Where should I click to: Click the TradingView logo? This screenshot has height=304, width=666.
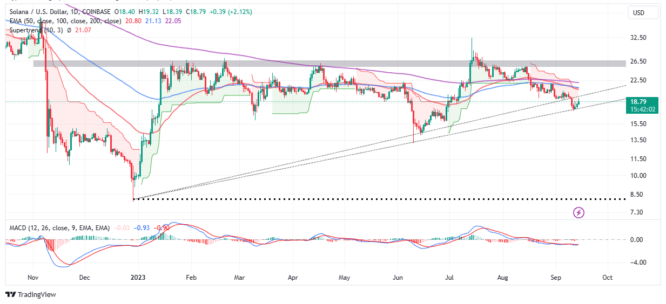tap(30, 295)
